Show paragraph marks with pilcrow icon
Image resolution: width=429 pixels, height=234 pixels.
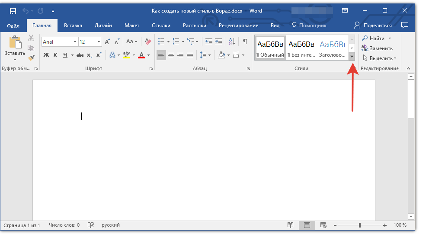point(245,42)
